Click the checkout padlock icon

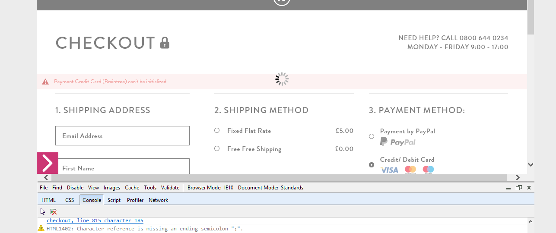pyautogui.click(x=165, y=43)
